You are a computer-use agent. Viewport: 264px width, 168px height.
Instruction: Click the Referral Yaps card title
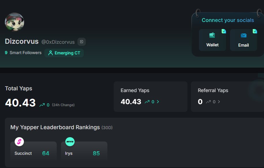pos(213,91)
